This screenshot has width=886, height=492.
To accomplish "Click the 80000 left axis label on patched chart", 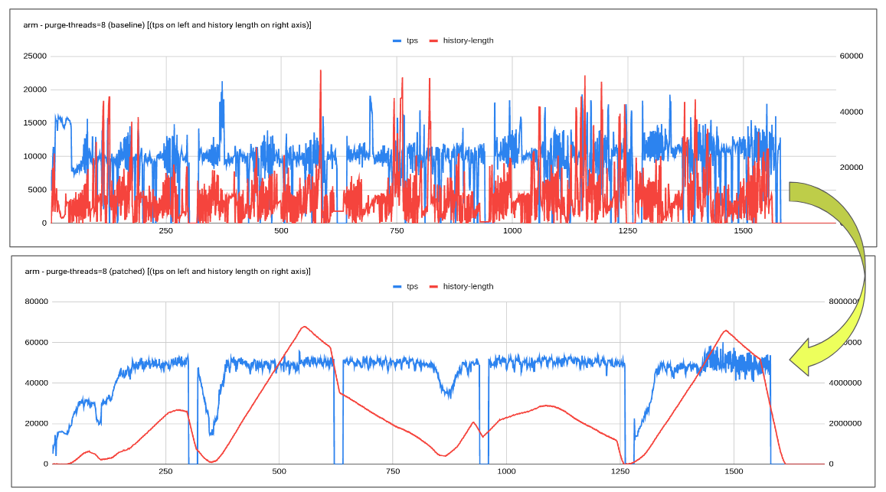I will pos(36,301).
